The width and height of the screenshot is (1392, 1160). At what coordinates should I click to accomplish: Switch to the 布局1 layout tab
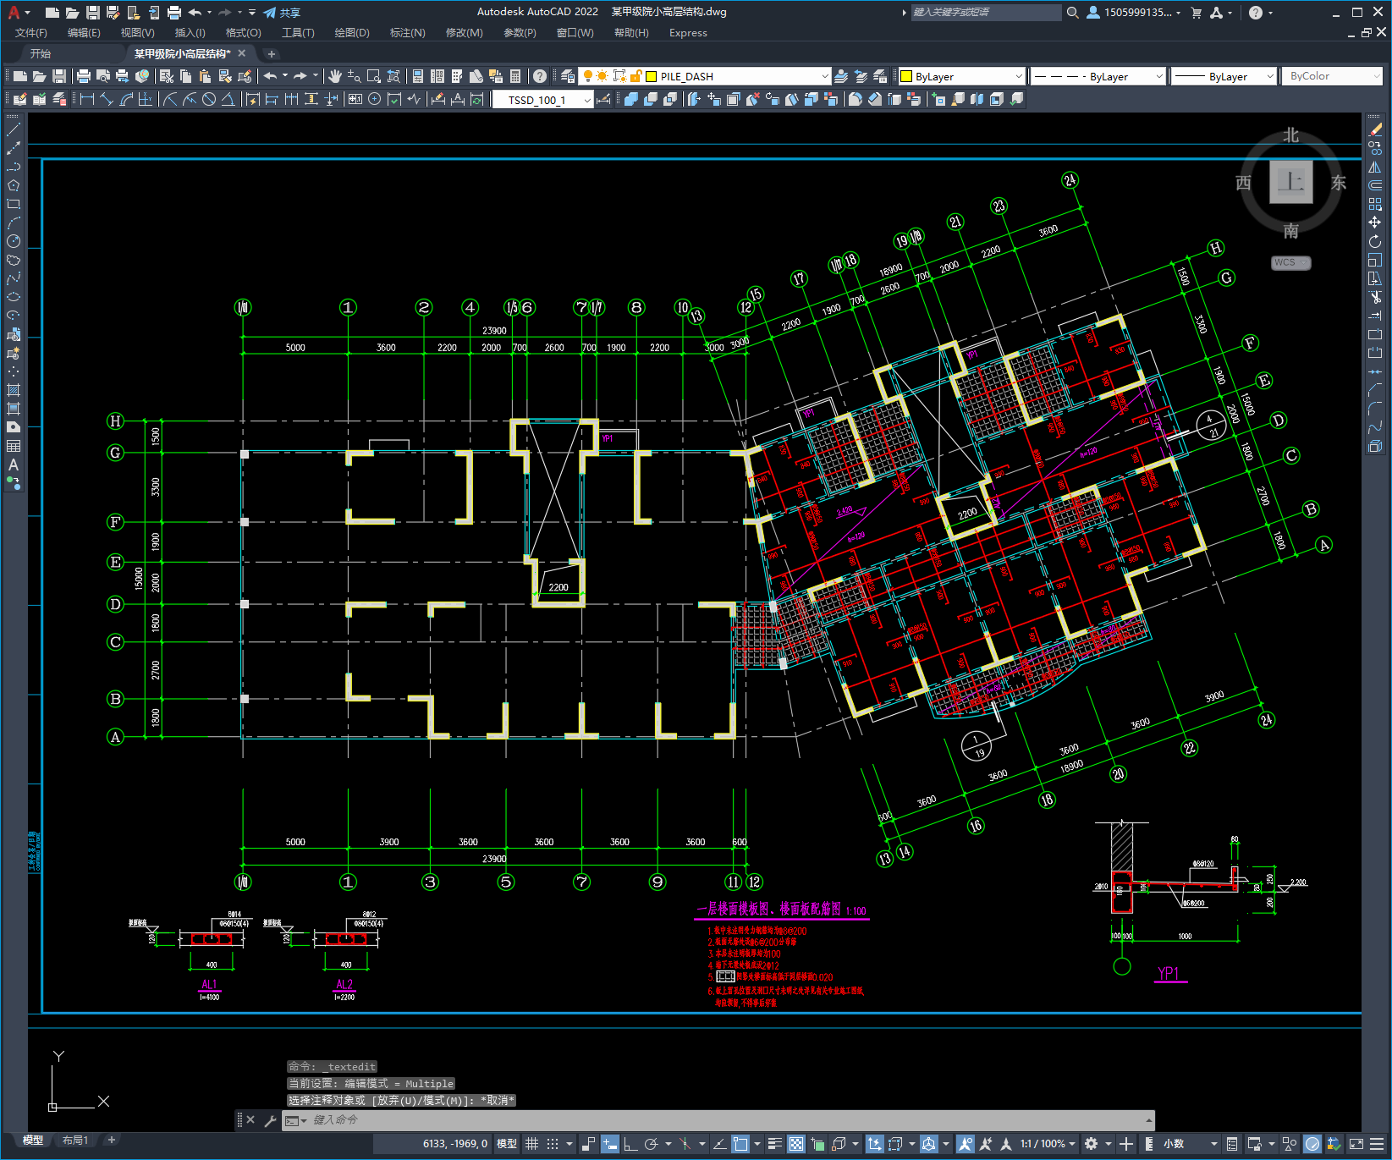[x=75, y=1141]
